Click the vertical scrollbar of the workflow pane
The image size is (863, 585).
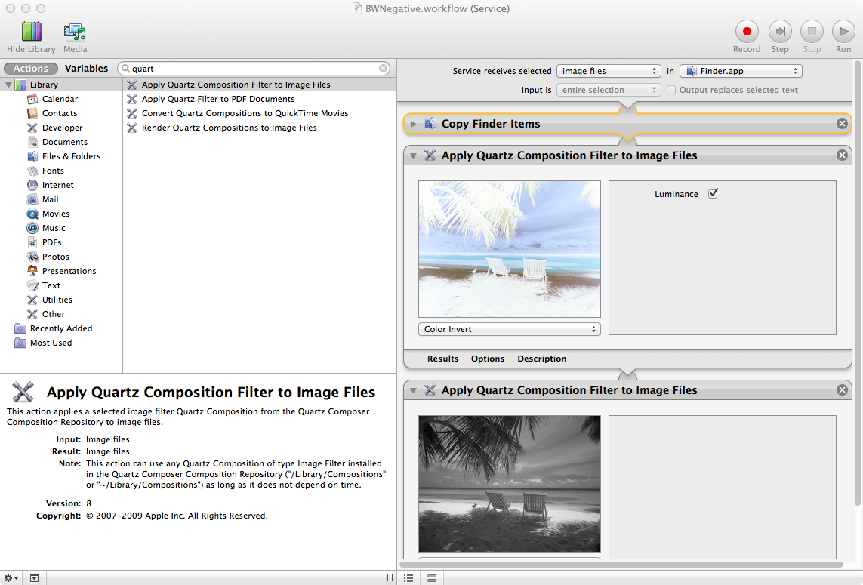coord(858,283)
